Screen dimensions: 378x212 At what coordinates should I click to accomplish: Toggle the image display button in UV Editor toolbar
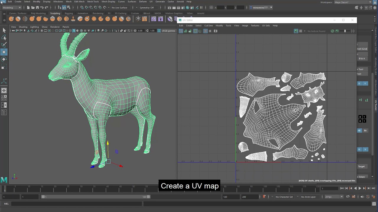[296, 31]
